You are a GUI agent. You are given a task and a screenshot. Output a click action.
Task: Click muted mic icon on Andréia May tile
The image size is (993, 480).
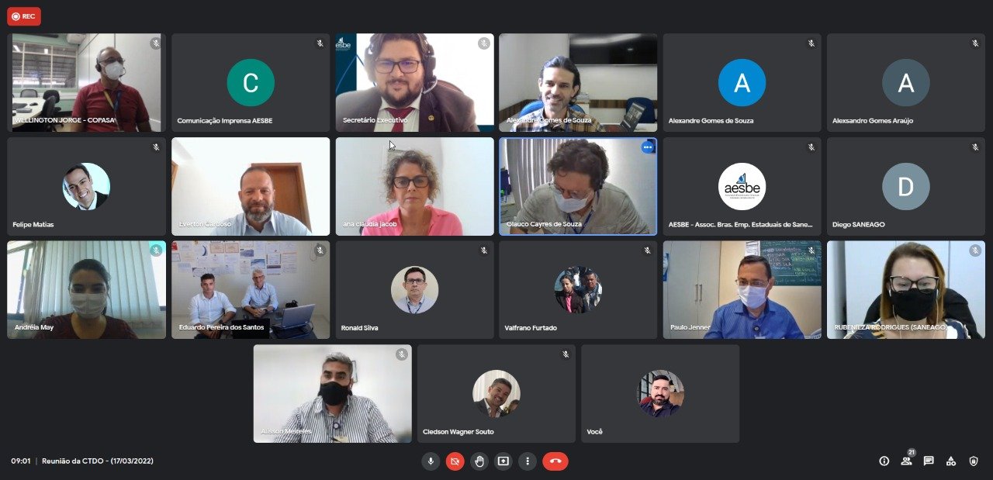(x=156, y=250)
